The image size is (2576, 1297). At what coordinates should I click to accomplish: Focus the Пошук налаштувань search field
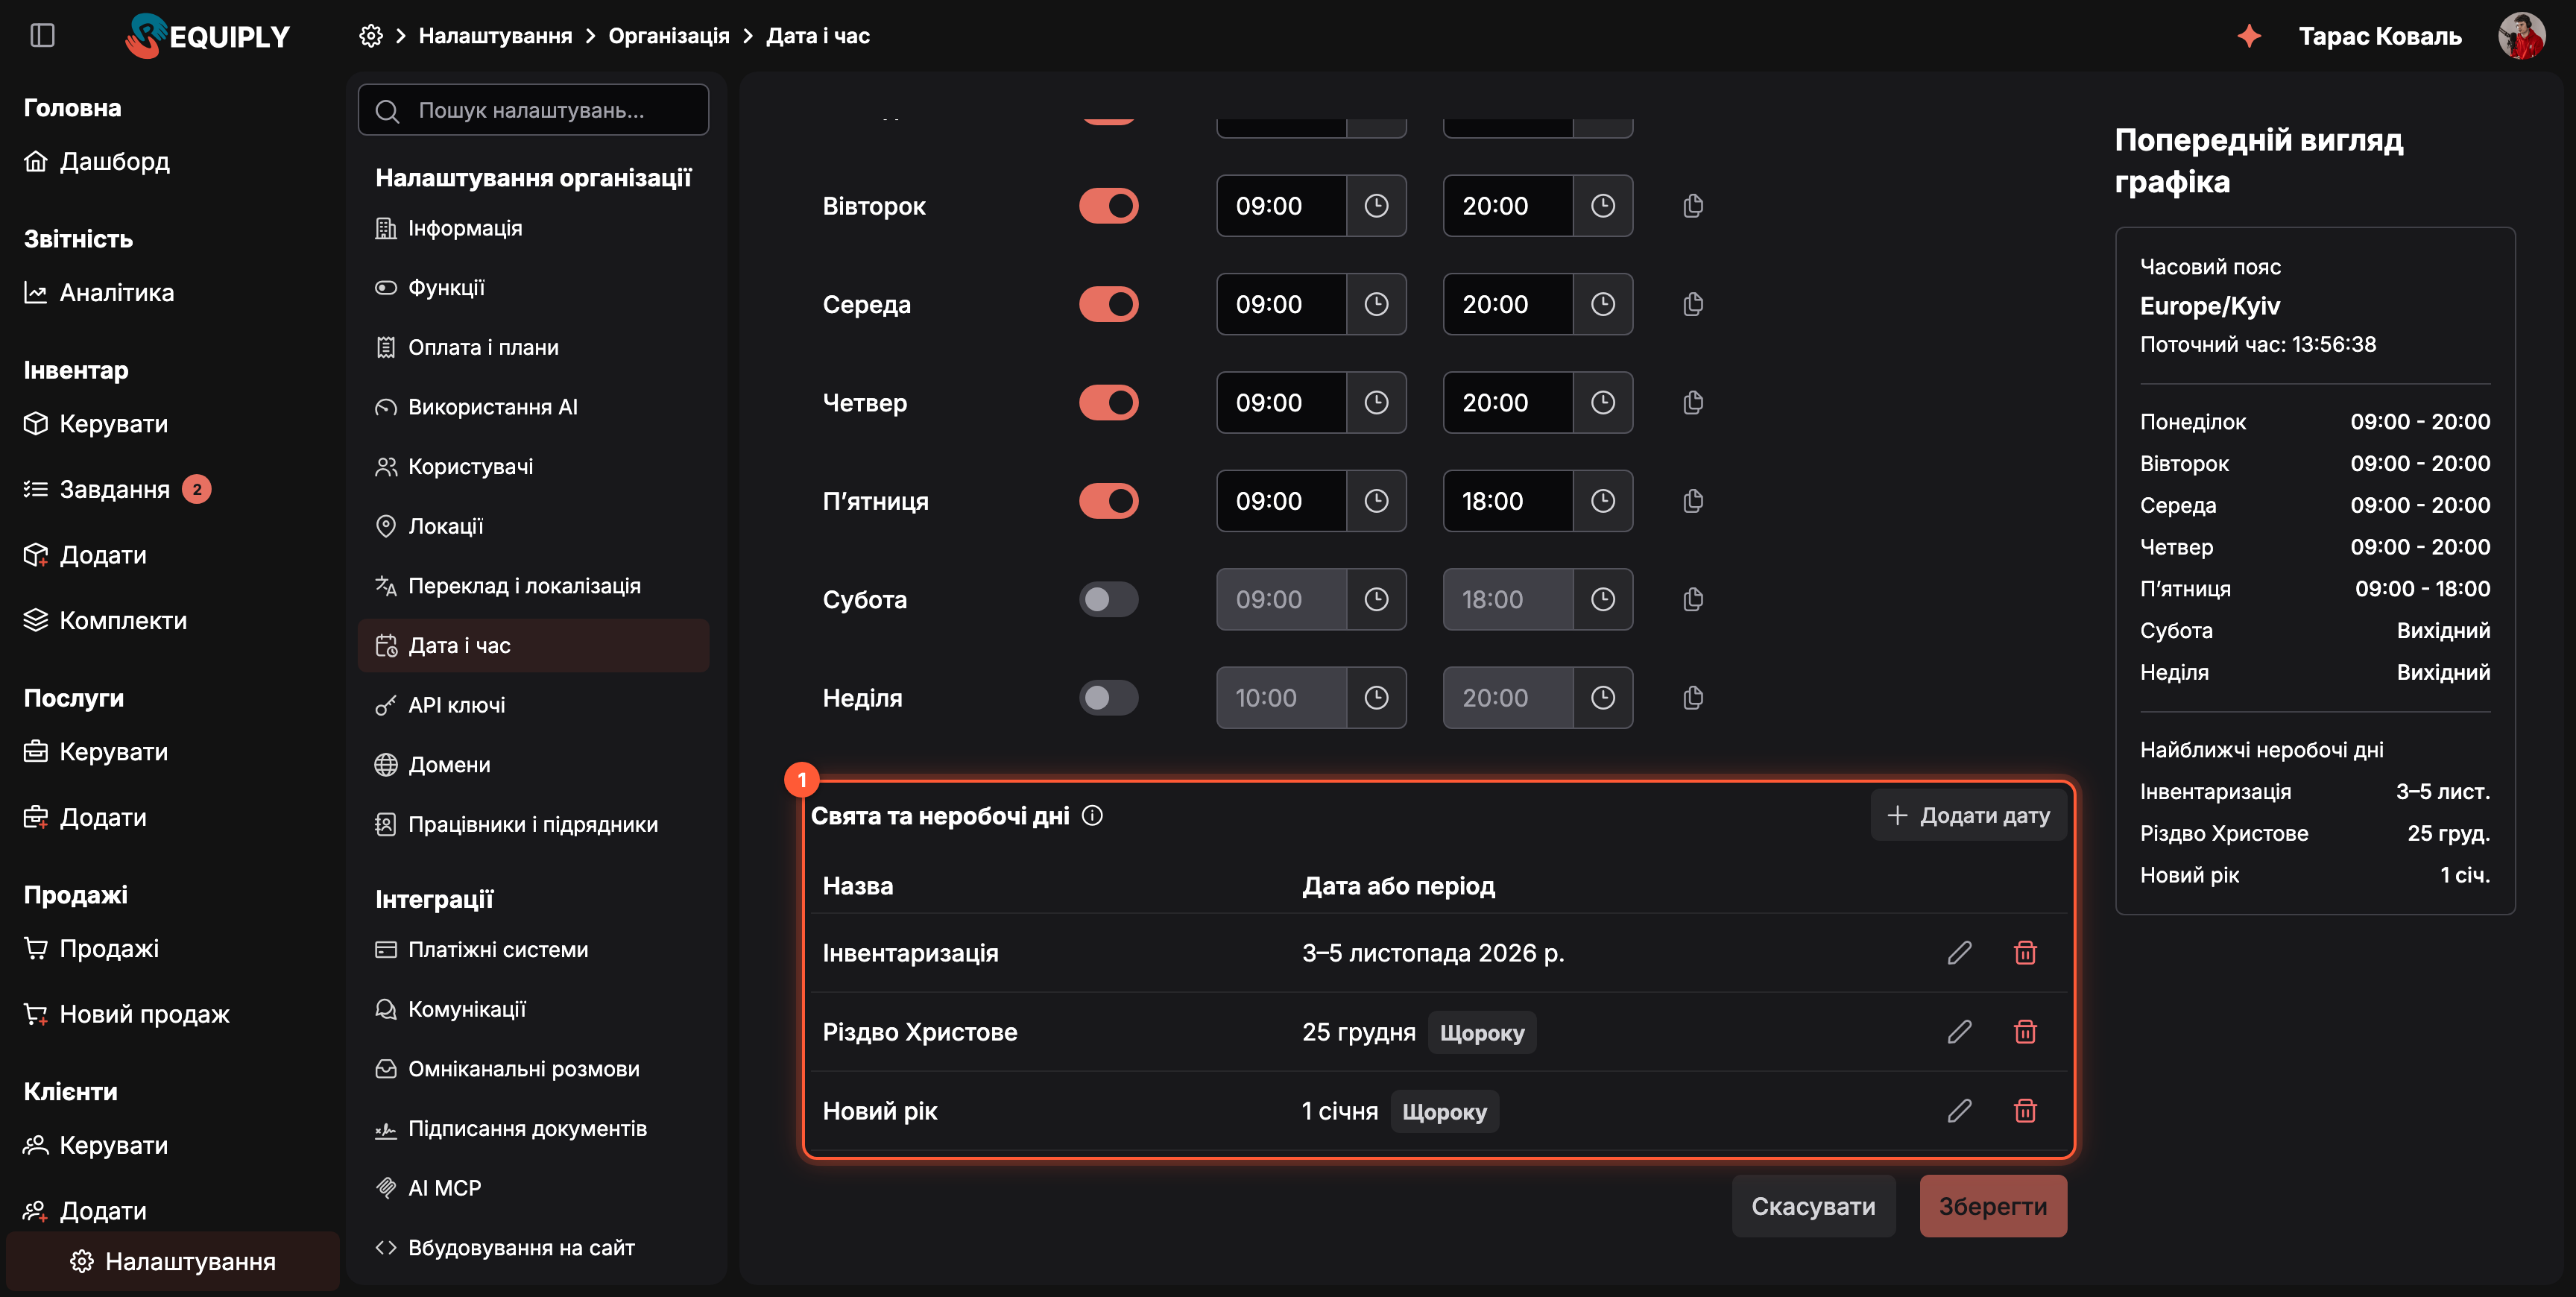(x=533, y=110)
